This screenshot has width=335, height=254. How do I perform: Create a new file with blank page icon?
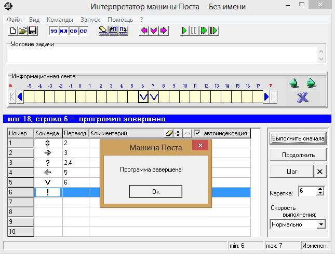13,31
